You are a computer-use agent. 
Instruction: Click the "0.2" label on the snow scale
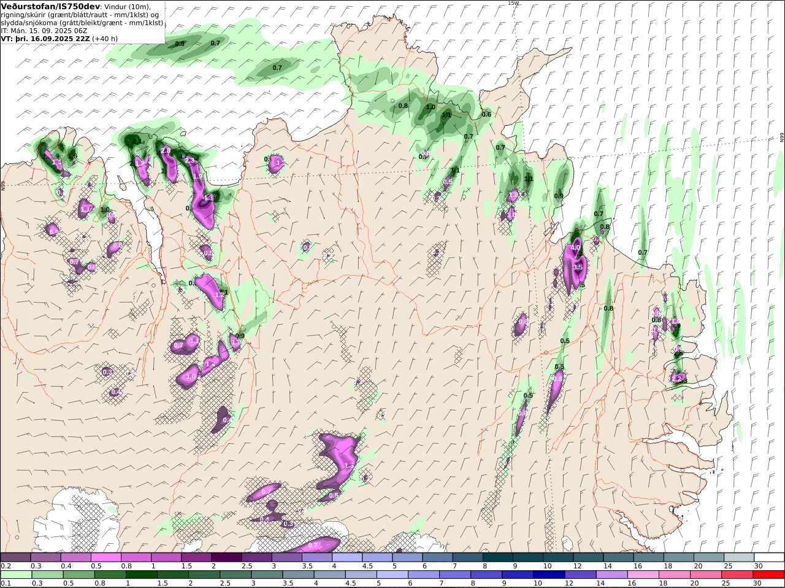[6, 566]
